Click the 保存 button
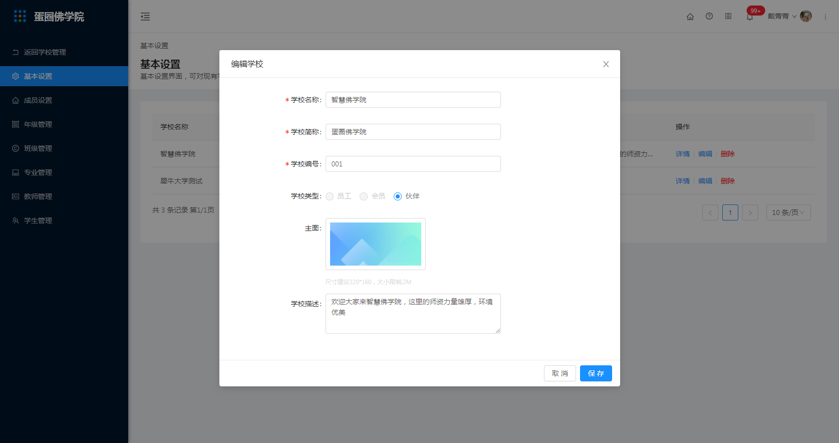Image resolution: width=839 pixels, height=443 pixels. click(x=596, y=373)
